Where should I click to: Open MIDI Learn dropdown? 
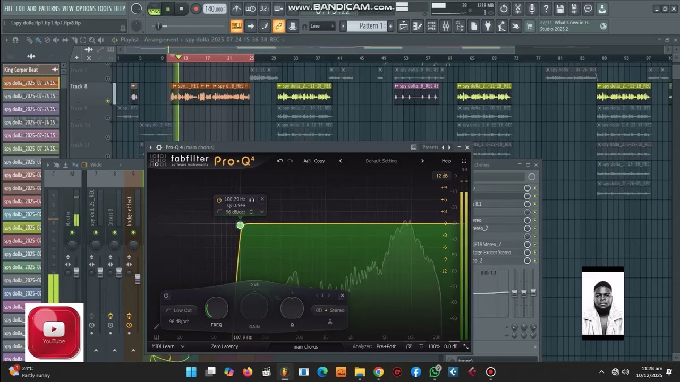point(168,346)
